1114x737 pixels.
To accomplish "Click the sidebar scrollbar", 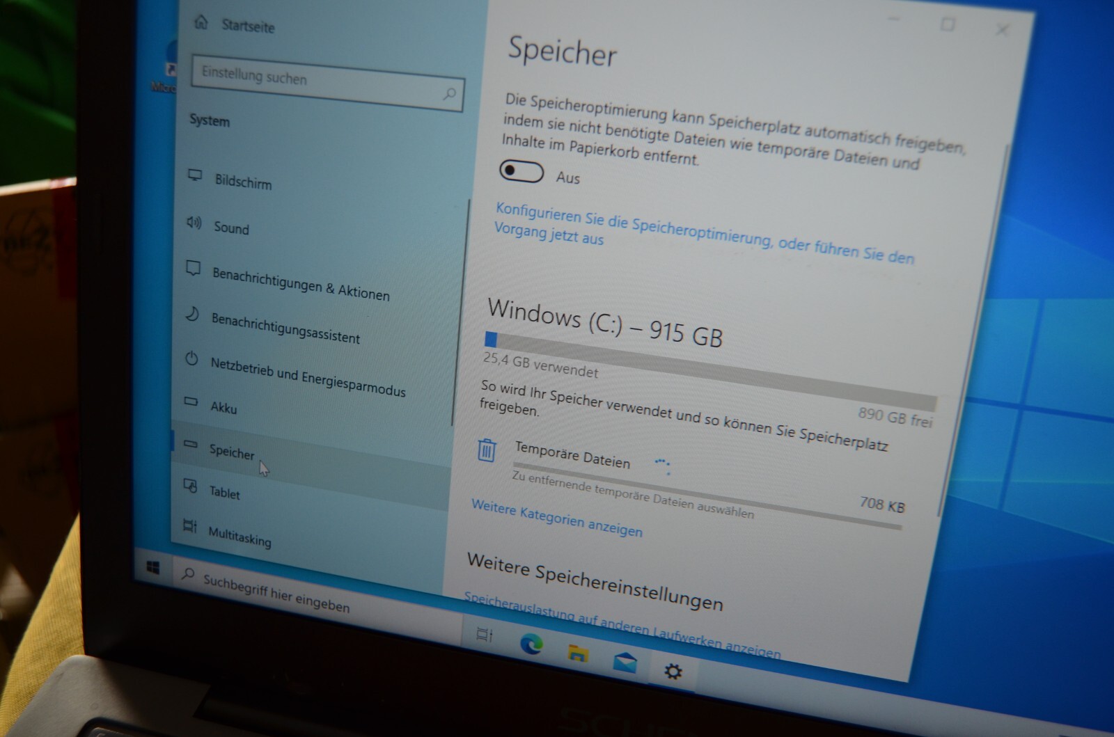I will point(461,311).
